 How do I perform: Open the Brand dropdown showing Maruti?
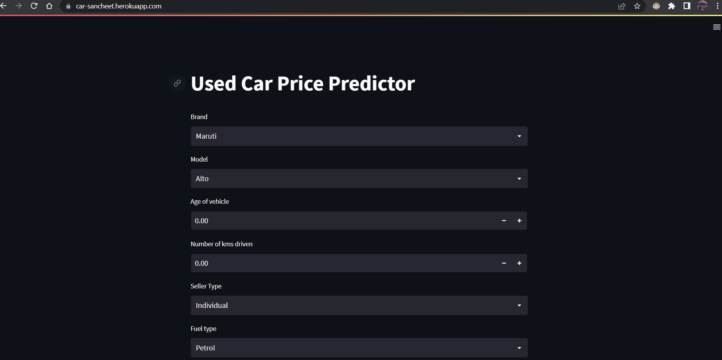[x=359, y=136]
